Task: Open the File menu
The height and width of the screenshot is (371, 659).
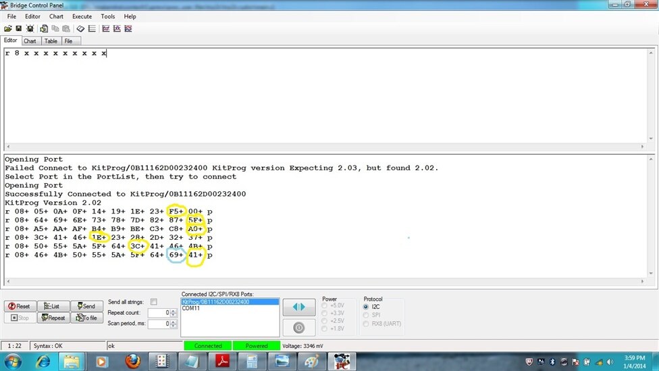Action: pos(11,16)
